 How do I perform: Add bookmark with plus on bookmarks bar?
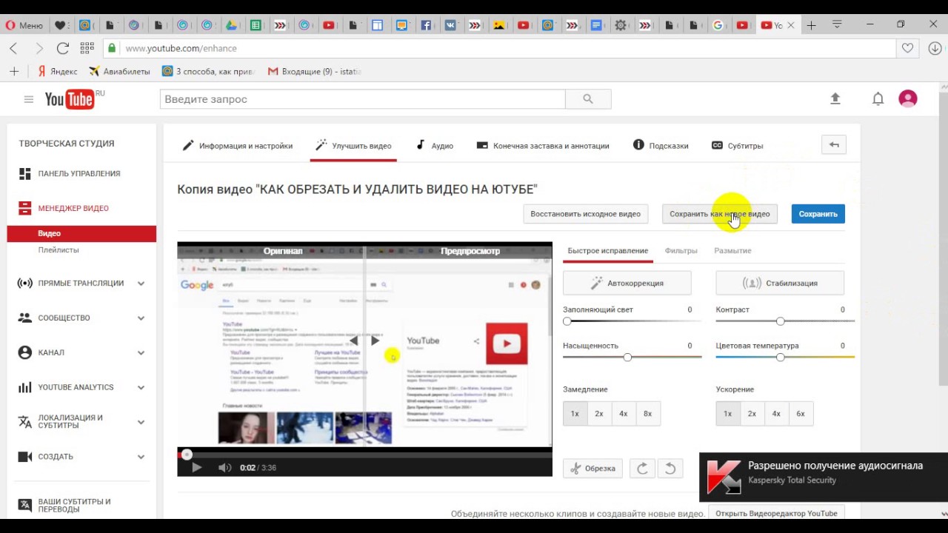pos(13,72)
